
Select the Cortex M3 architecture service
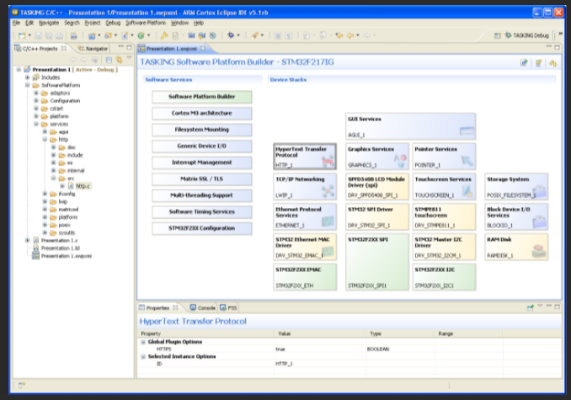click(202, 113)
